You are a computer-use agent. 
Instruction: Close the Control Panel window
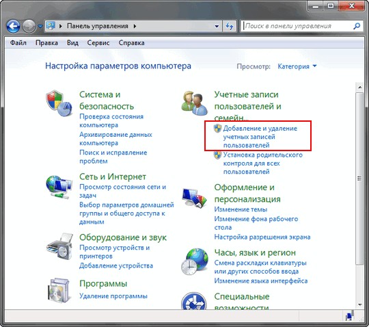point(352,6)
